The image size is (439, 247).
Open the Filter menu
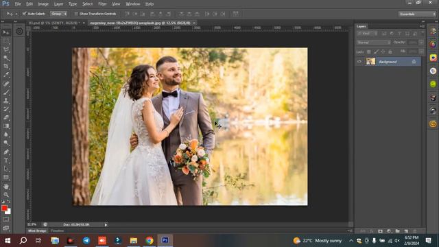coord(102,4)
